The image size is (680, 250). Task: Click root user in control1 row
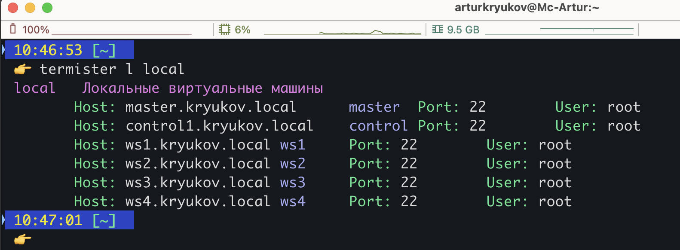(624, 126)
